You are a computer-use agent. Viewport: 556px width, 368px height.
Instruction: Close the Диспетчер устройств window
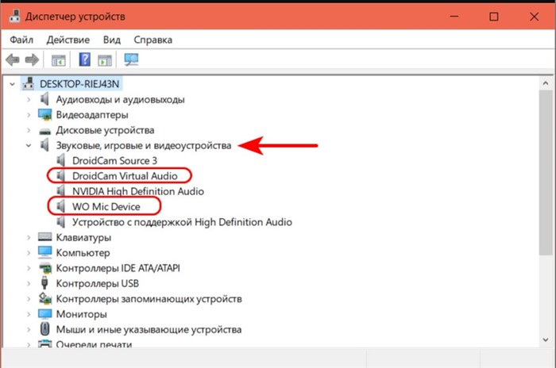534,17
